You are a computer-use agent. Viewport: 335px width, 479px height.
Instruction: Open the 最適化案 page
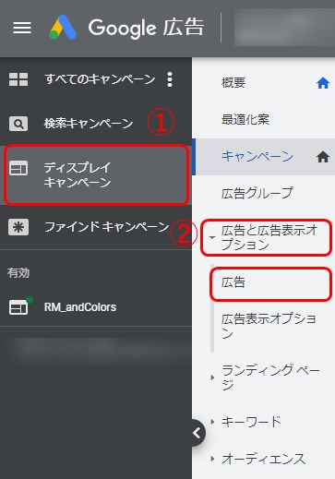pos(245,119)
